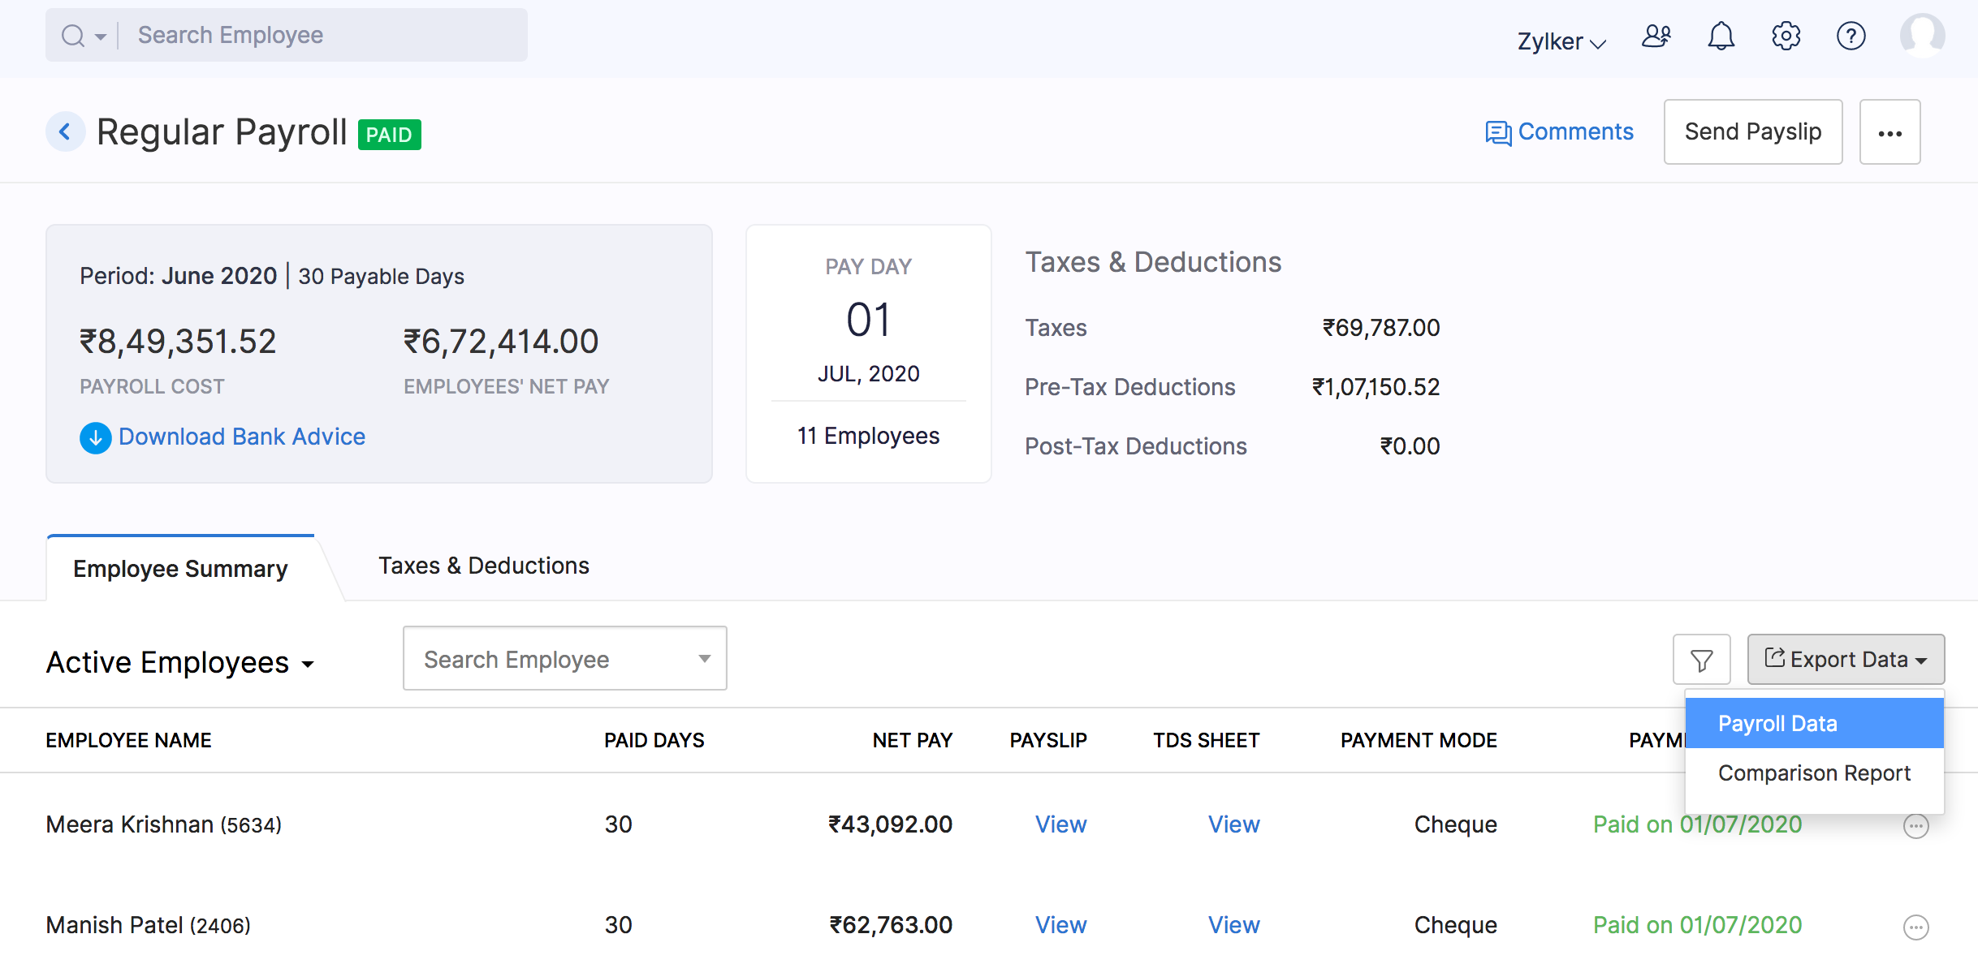Click the Send Payslip button
1978x964 pixels.
tap(1752, 132)
